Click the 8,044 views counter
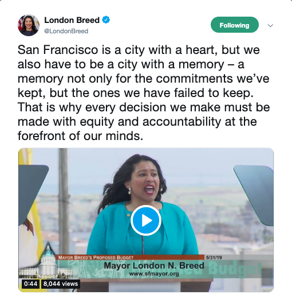The image size is (292, 295). point(61,284)
